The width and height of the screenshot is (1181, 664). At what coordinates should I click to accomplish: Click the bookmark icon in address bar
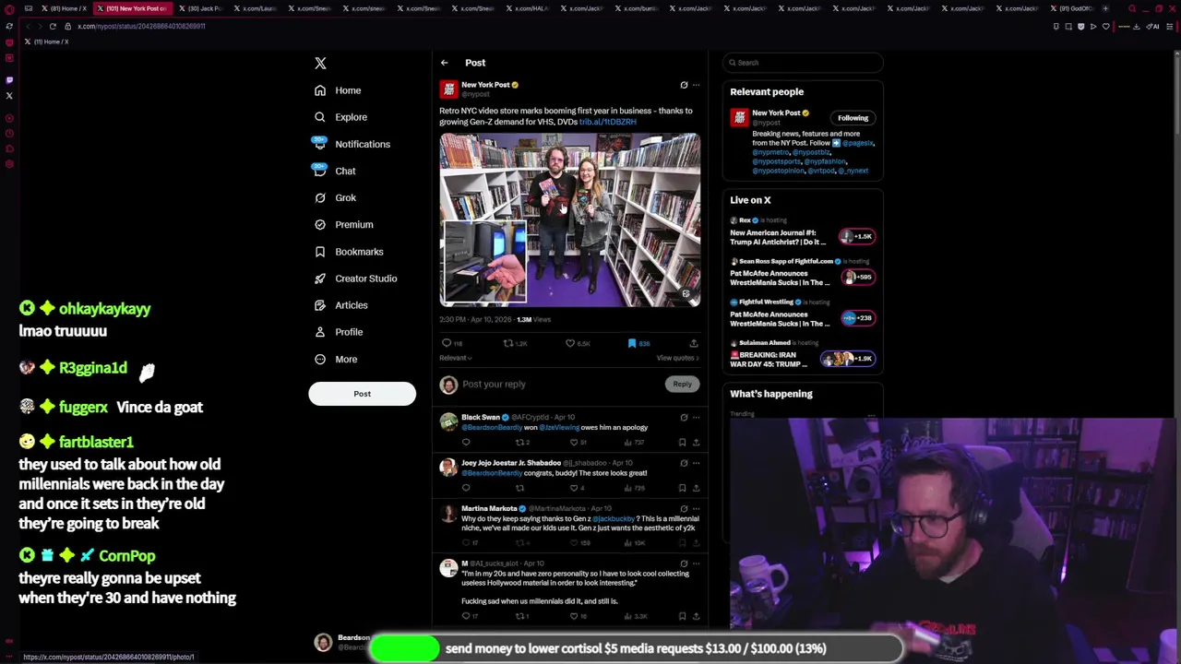tap(1106, 26)
